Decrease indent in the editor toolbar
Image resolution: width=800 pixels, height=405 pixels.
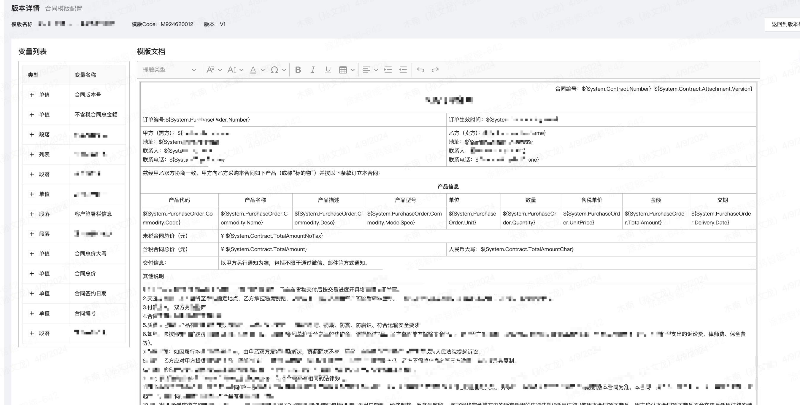tap(403, 69)
